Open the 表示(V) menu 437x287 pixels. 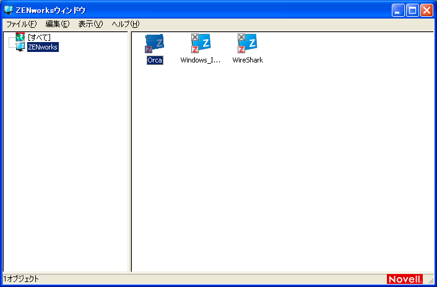pyautogui.click(x=90, y=24)
